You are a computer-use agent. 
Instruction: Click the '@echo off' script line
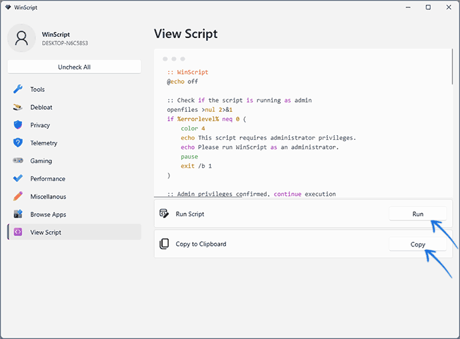[183, 81]
